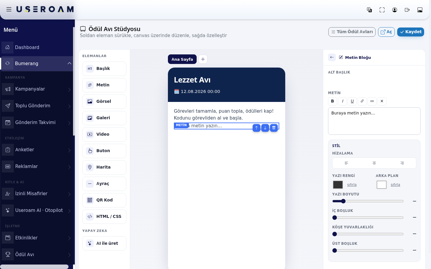Screen dimensions: 431x269
Task: Insert link with the link icon
Action: tap(362, 101)
